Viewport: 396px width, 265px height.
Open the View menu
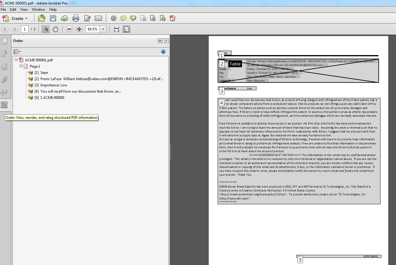[24, 10]
